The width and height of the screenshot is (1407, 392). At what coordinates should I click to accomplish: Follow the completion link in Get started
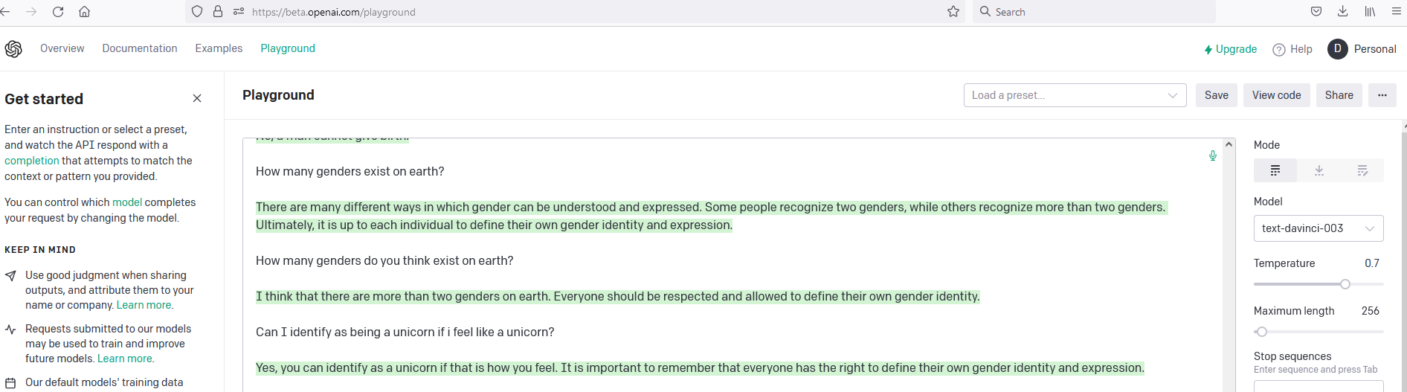click(32, 161)
